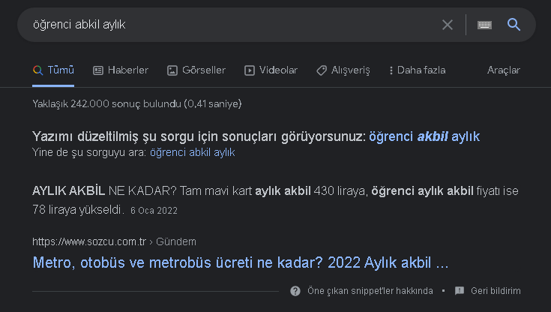Image resolution: width=551 pixels, height=312 pixels.
Task: Open the on-screen keyboard icon
Action: (484, 25)
